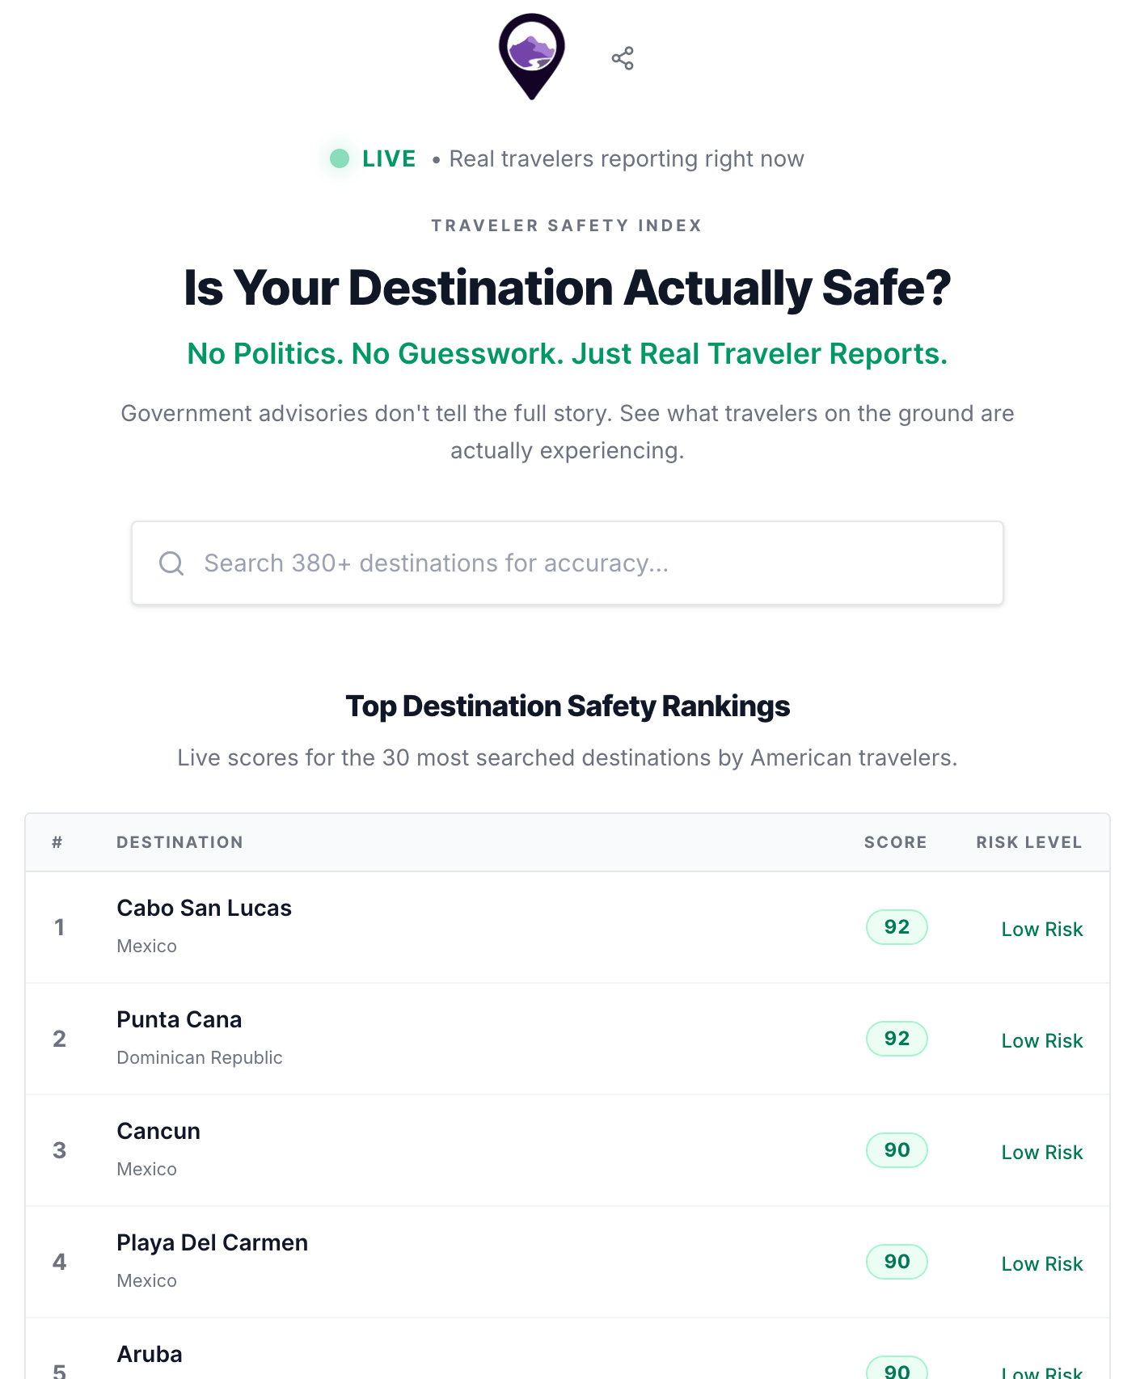
Task: Open Playa Del Carmen details
Action: tap(212, 1243)
